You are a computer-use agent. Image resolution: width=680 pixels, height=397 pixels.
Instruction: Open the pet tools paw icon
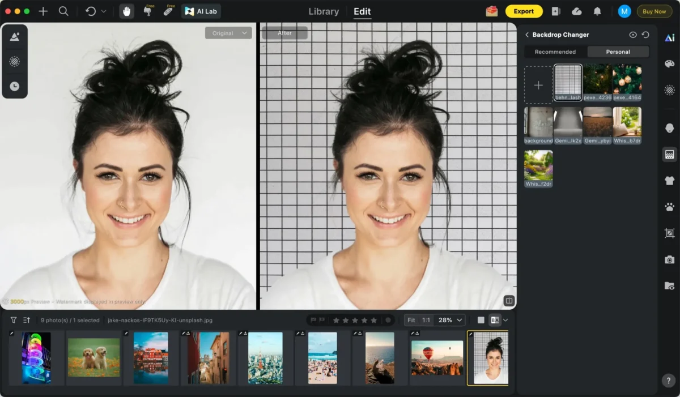pyautogui.click(x=669, y=207)
